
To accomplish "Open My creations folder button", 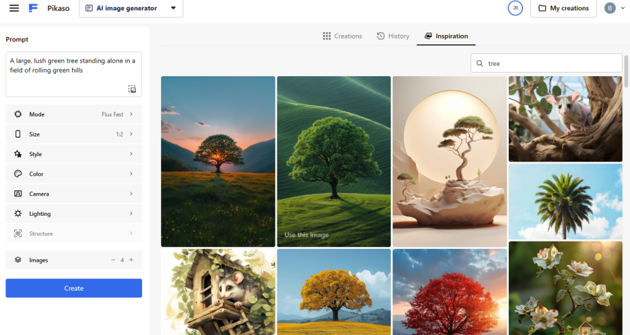I will (563, 9).
